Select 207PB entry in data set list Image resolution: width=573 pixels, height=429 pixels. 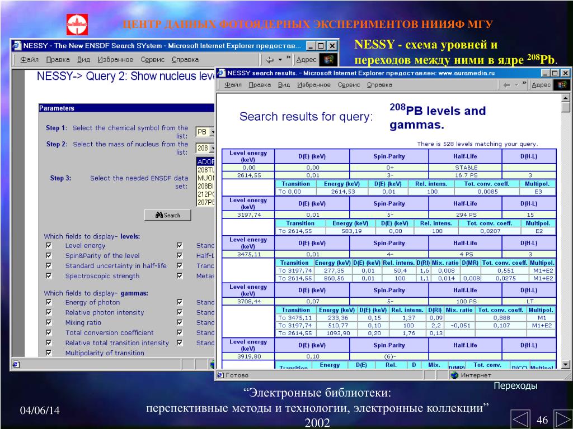pos(206,202)
